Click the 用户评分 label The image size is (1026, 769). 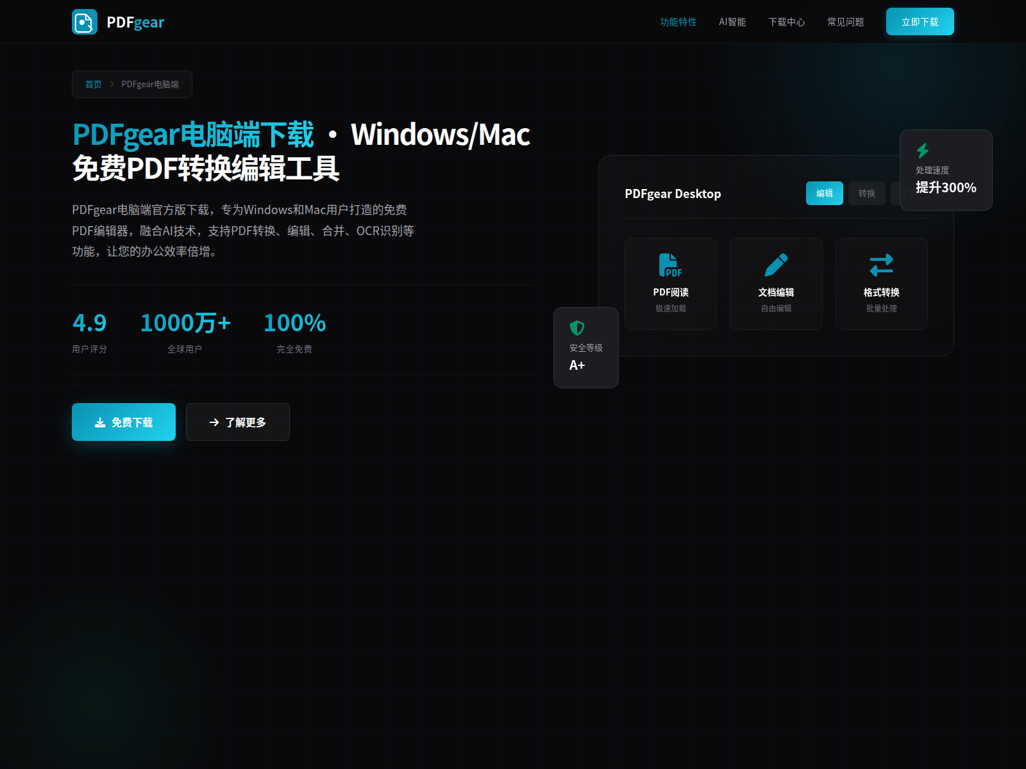click(90, 349)
